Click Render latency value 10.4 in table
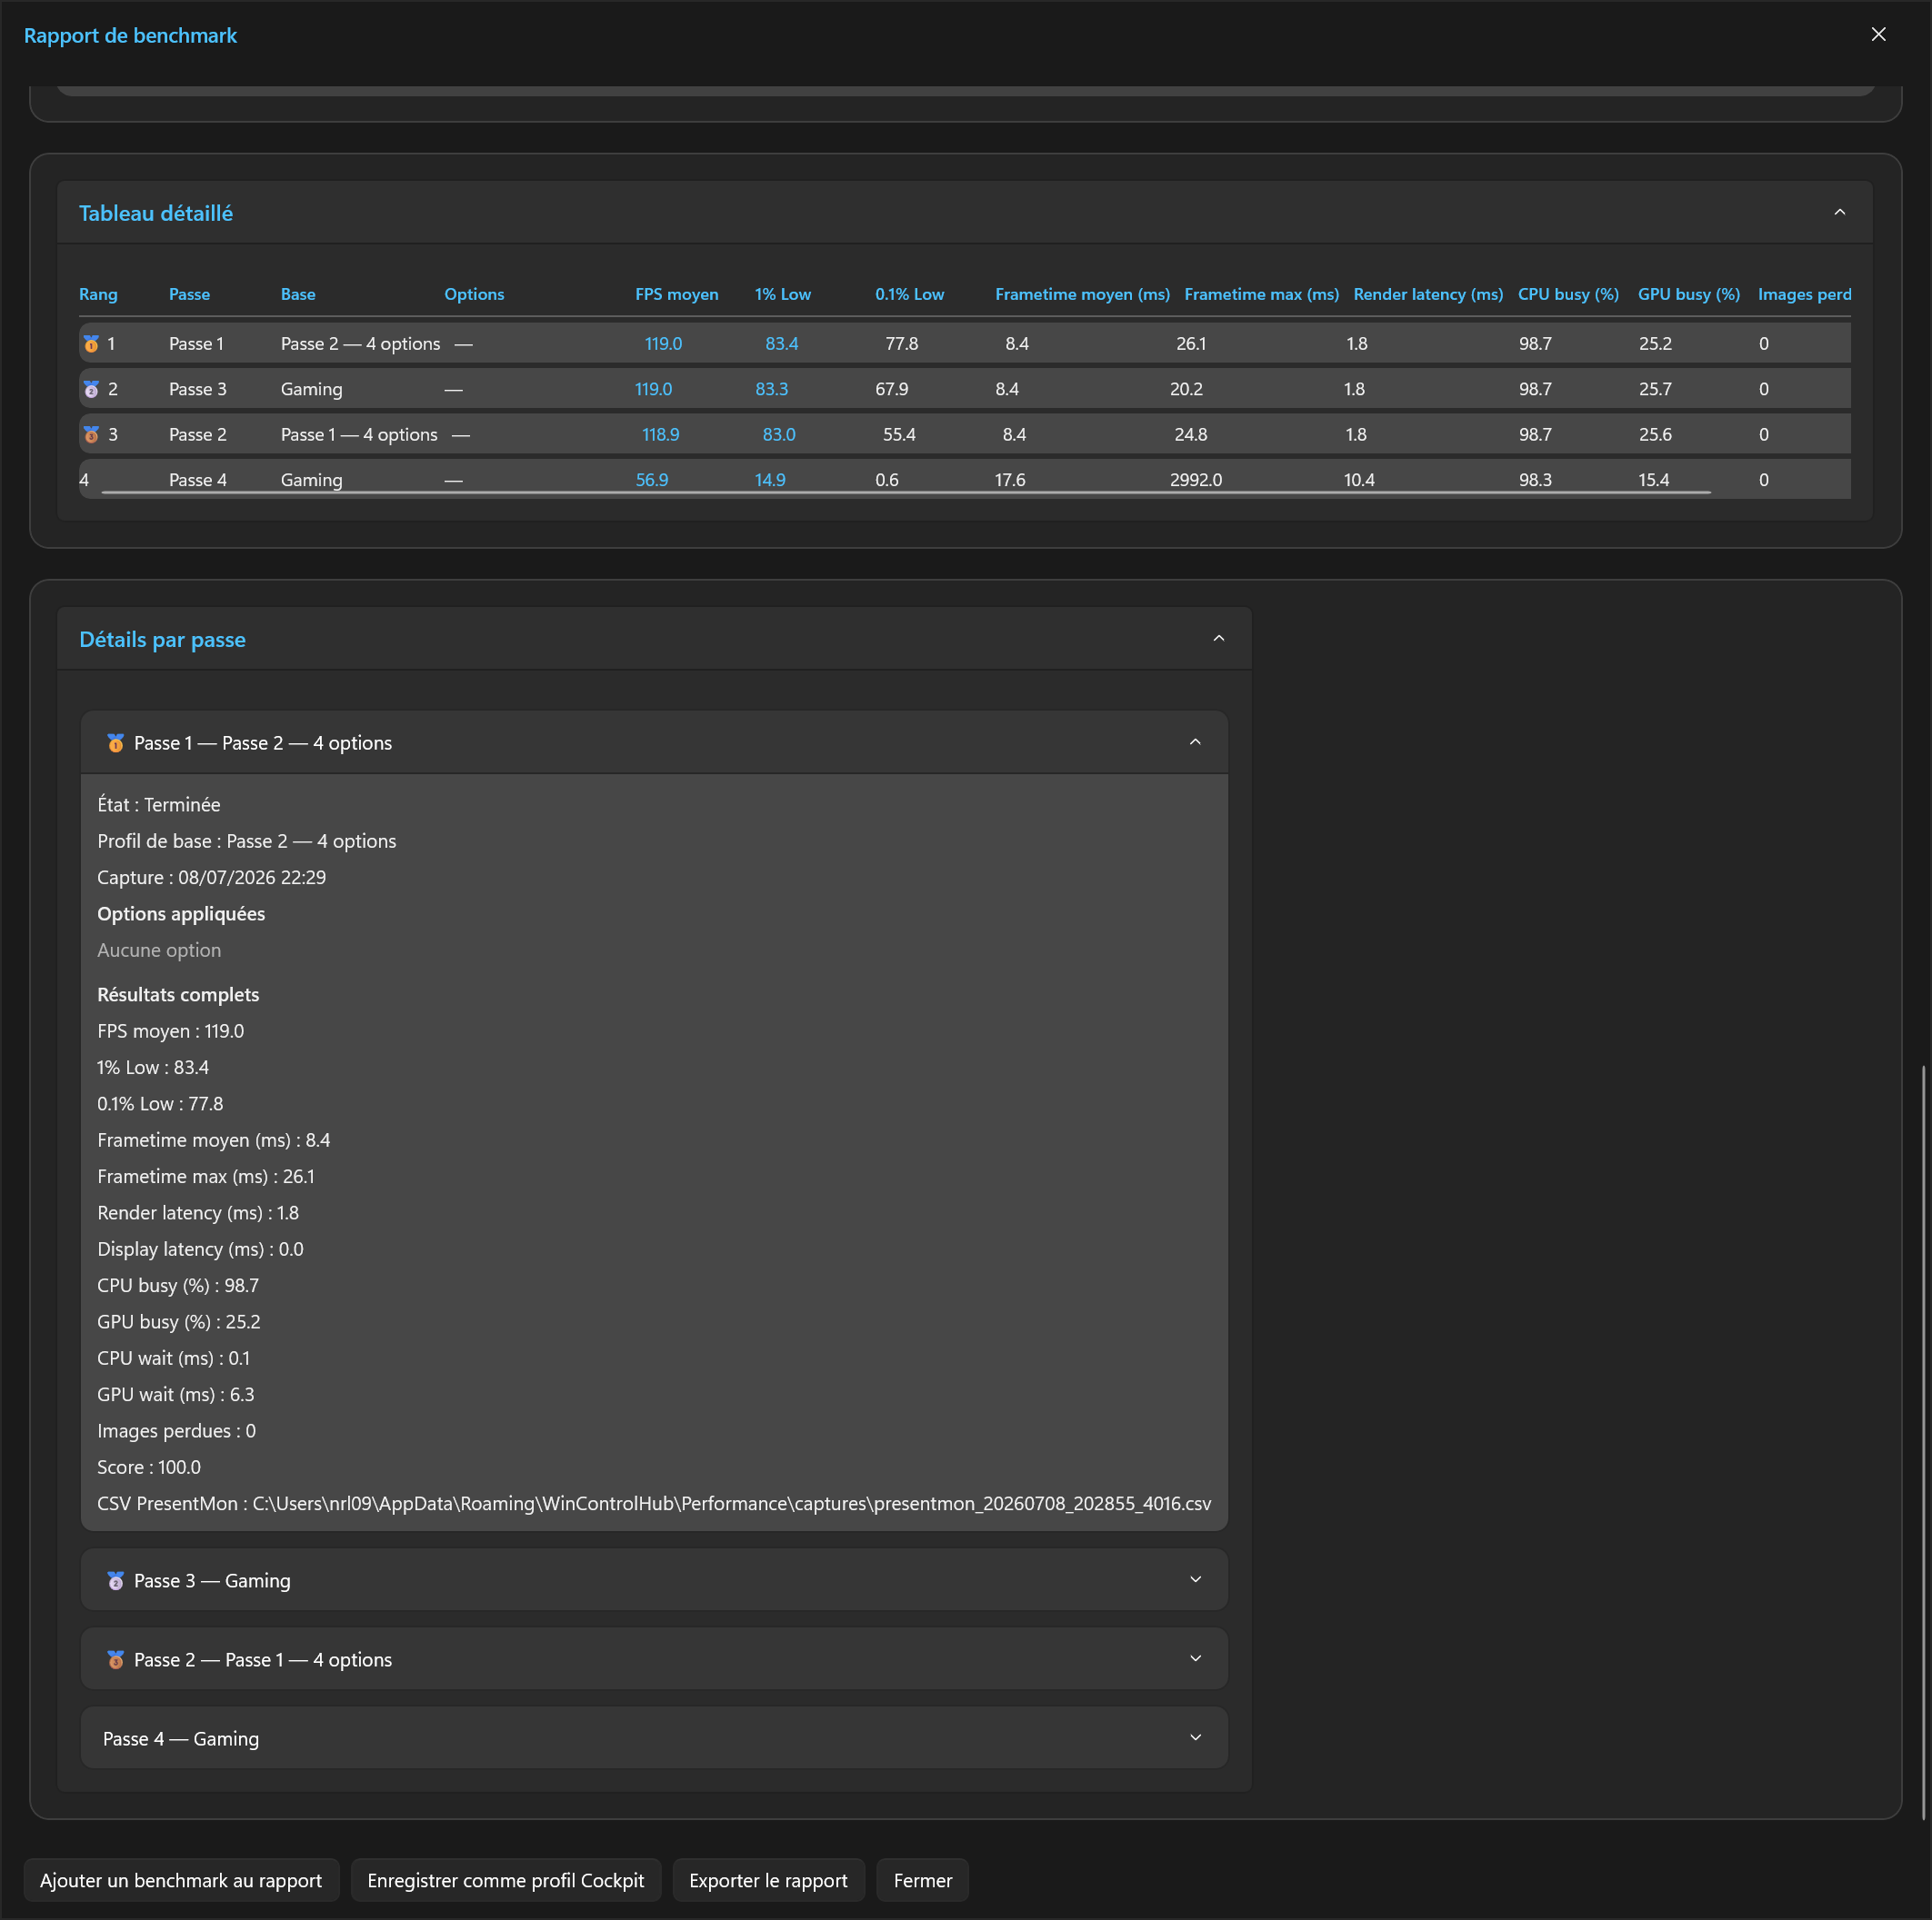 tap(1359, 480)
